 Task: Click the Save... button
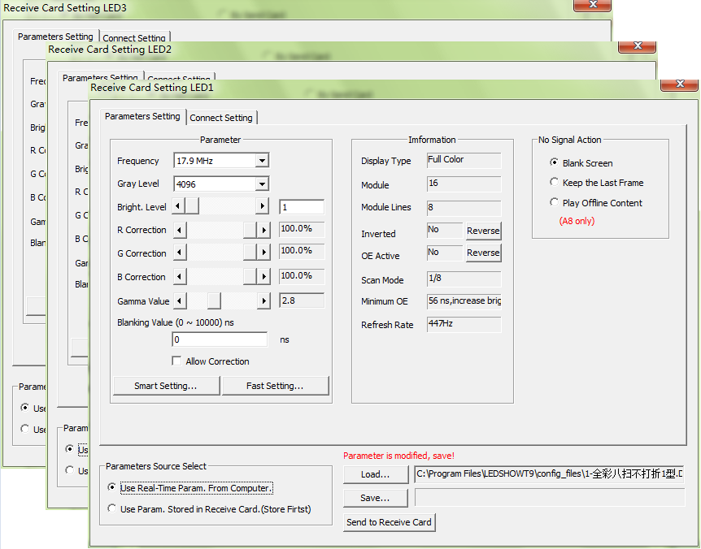point(376,498)
